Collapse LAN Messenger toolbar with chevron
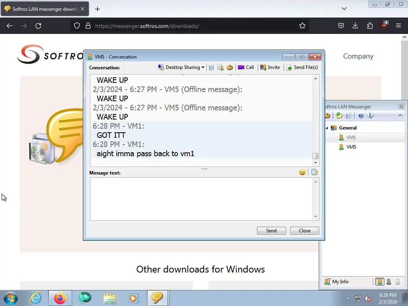The width and height of the screenshot is (408, 306). pos(400,115)
